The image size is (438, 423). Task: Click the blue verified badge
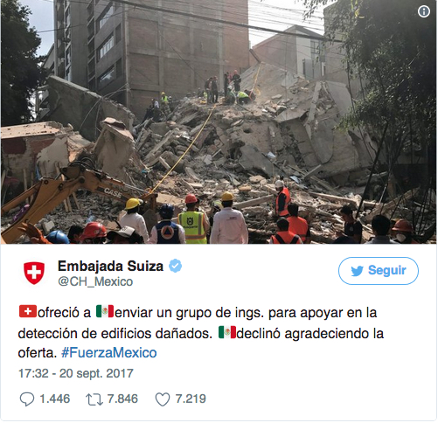point(176,266)
